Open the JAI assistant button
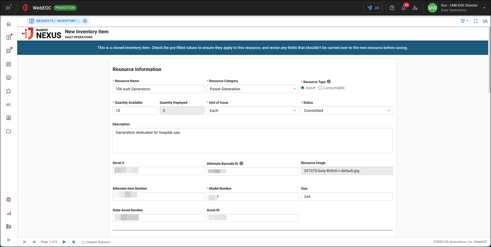Viewport: 491px width, 247px height. pyautogui.click(x=373, y=8)
